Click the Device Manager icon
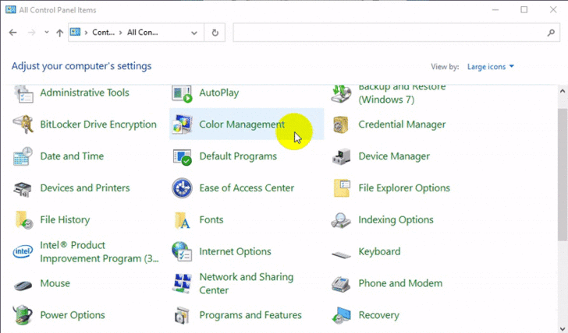This screenshot has height=333, width=568. click(341, 156)
